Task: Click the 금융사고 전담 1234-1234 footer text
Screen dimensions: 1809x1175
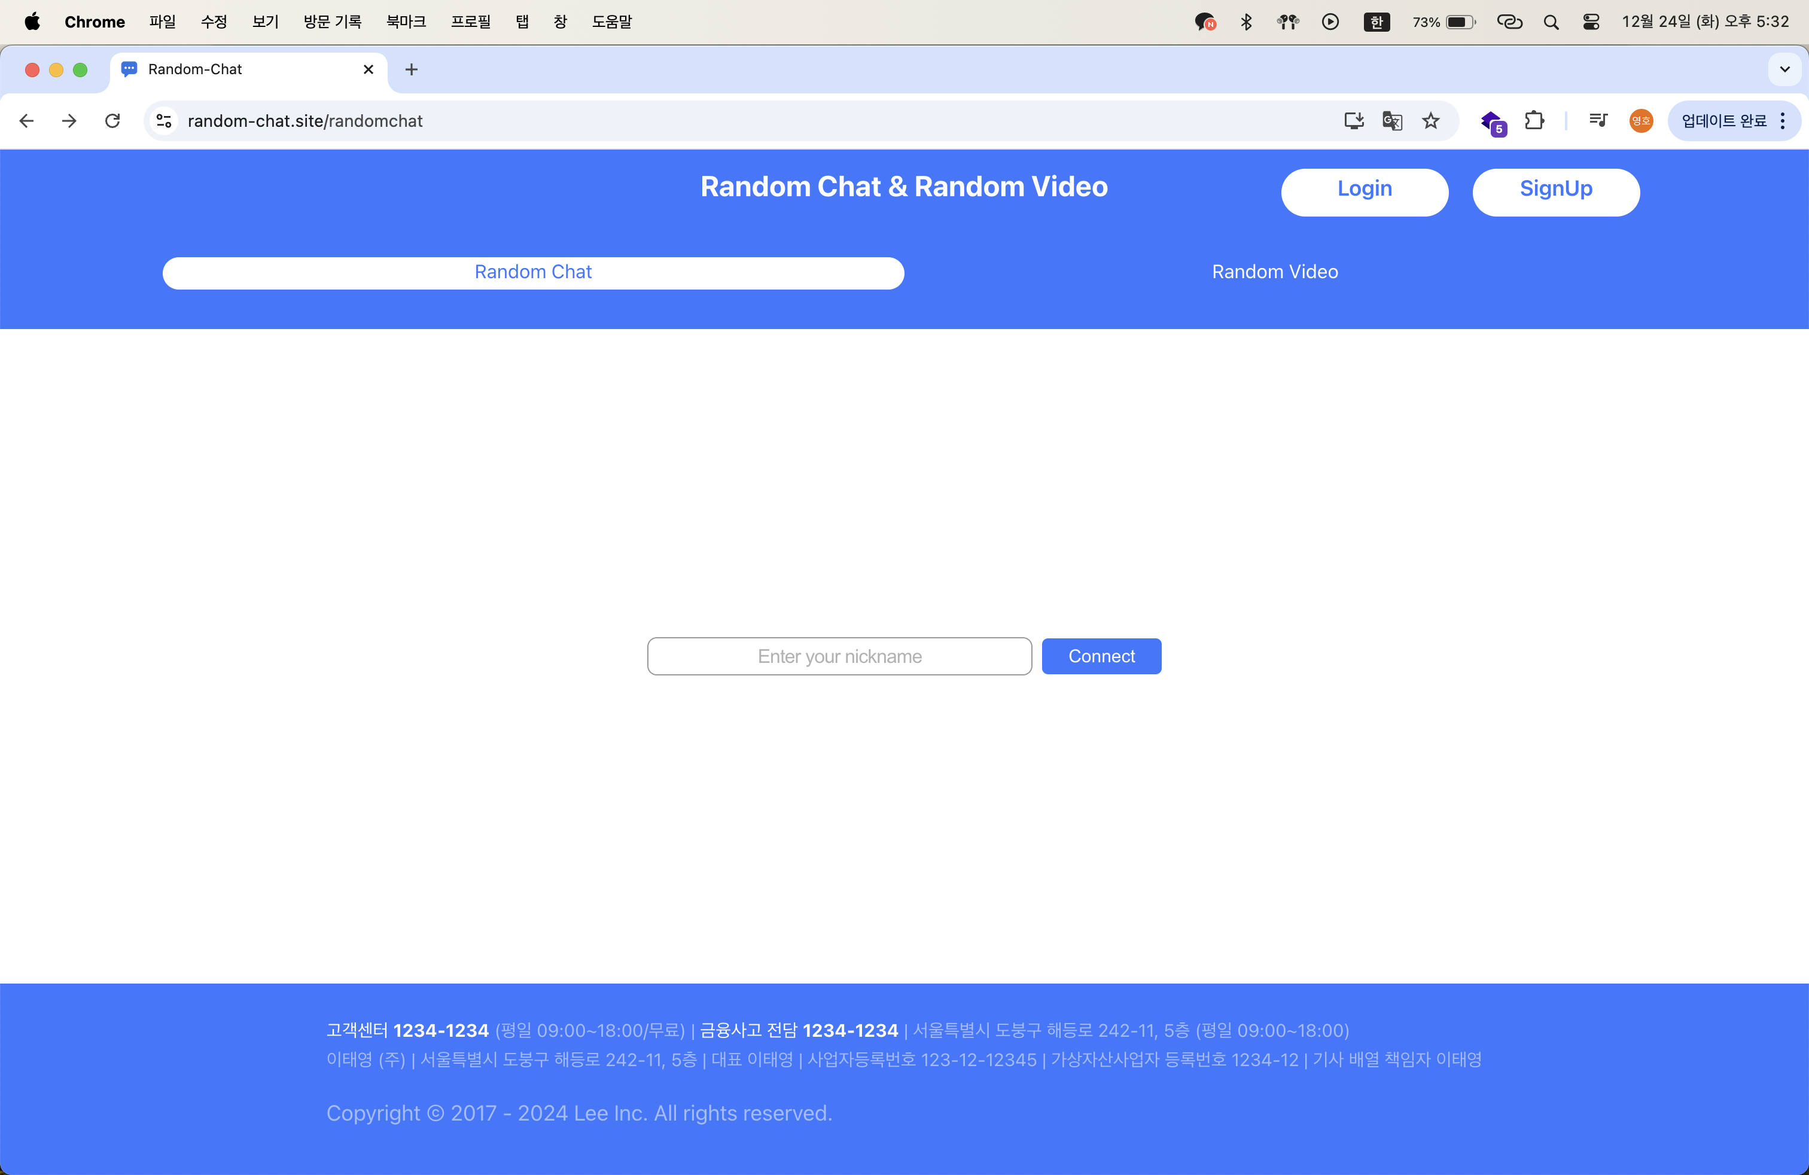Action: 799,1031
